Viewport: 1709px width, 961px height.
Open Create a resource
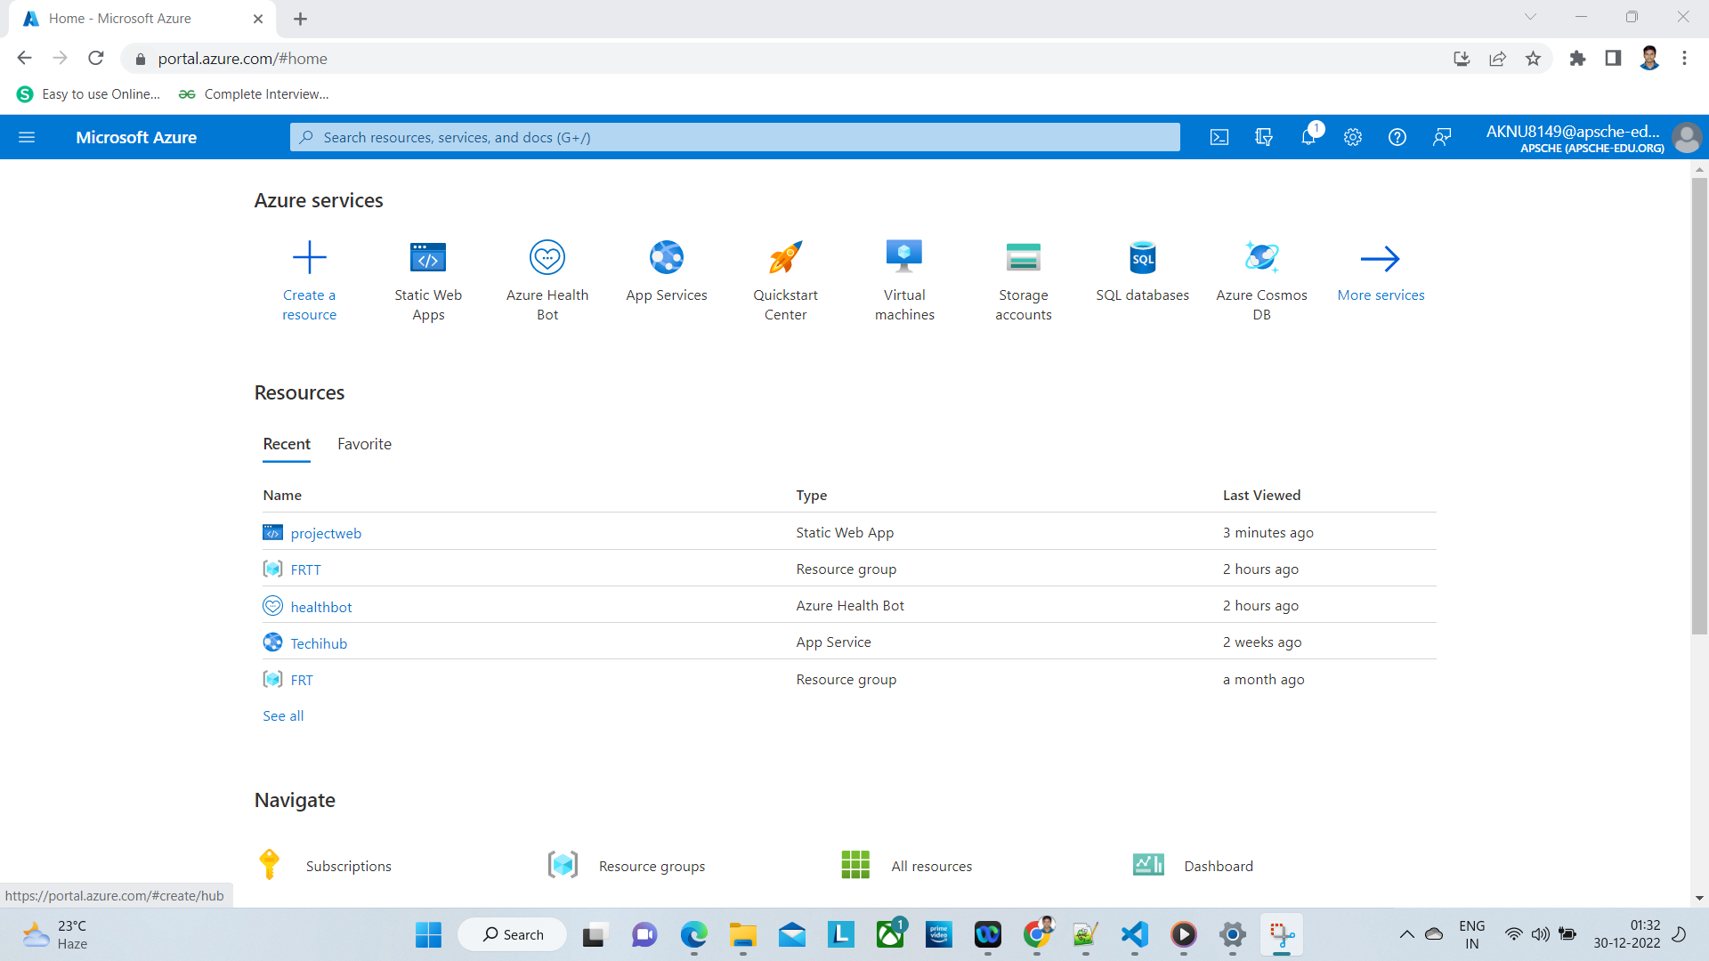309,280
